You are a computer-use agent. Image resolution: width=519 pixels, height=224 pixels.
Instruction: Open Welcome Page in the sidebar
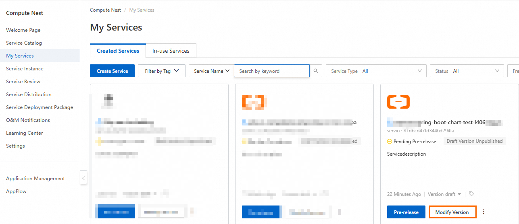tap(23, 30)
